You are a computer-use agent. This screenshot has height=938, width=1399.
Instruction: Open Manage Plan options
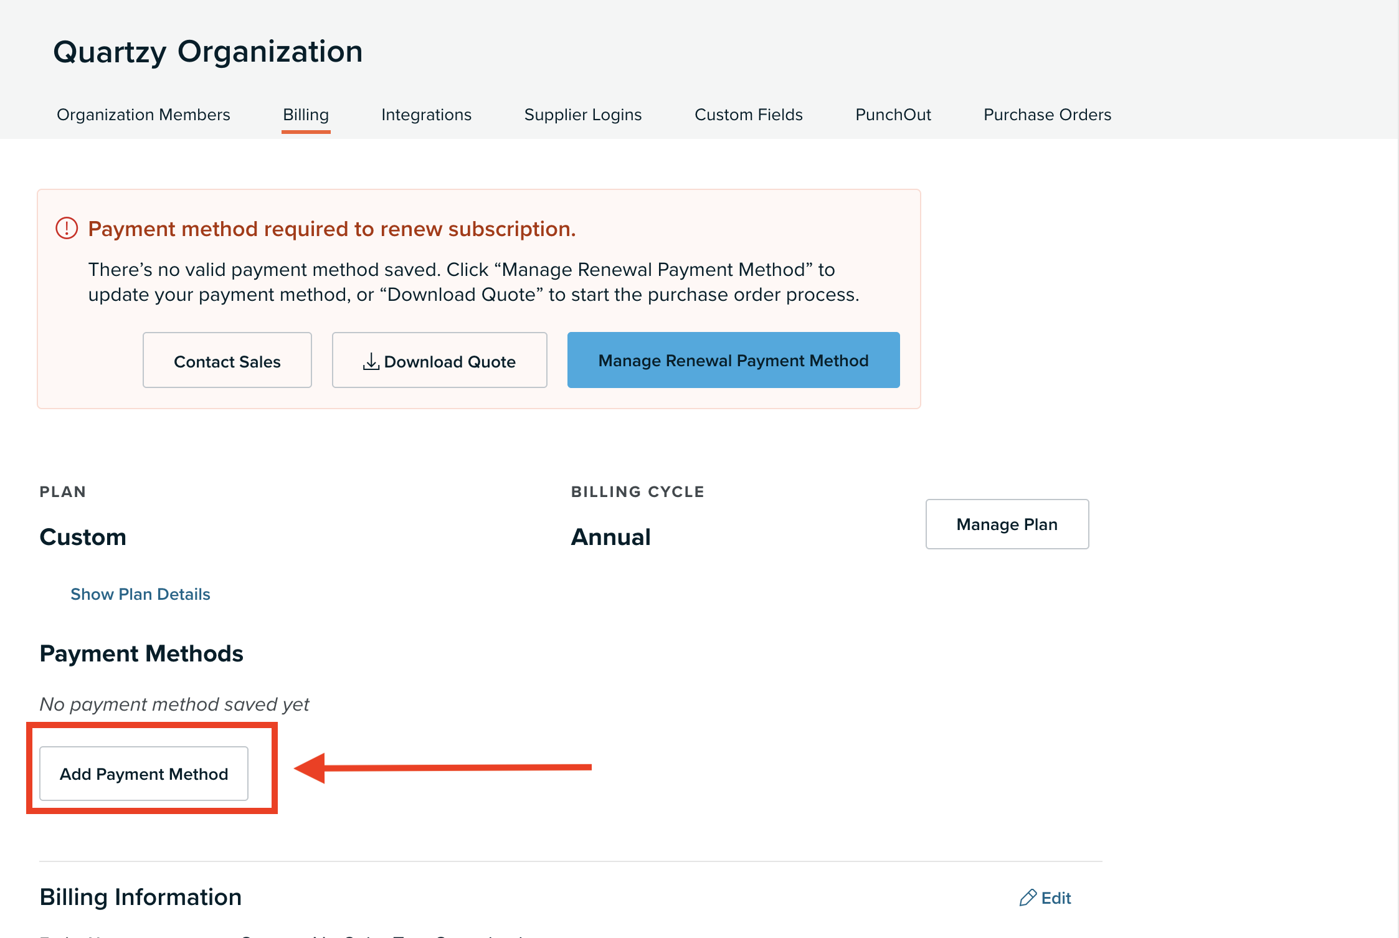(1007, 524)
